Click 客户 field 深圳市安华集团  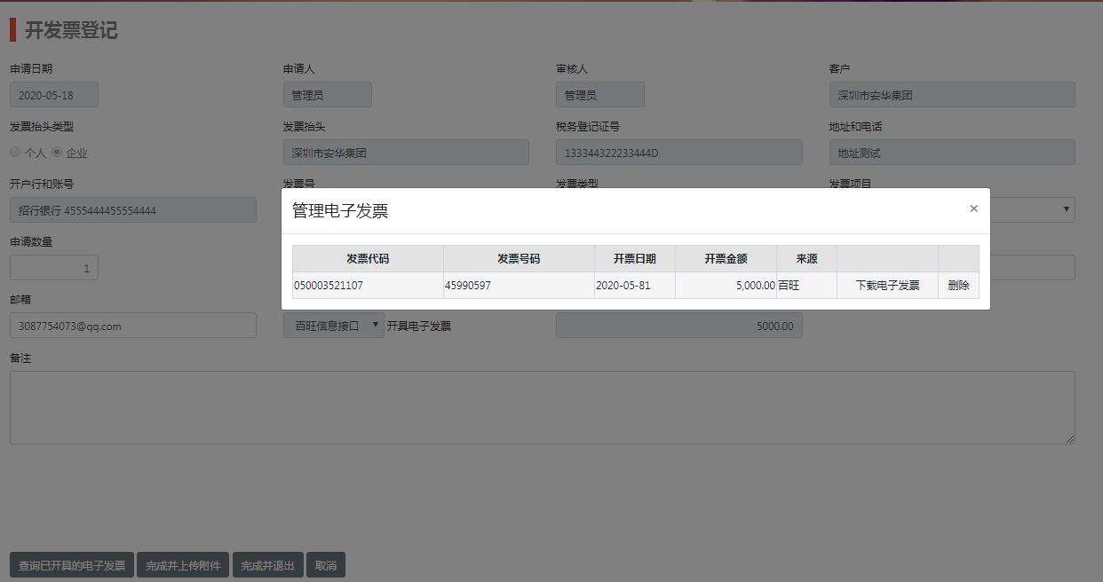click(x=952, y=95)
